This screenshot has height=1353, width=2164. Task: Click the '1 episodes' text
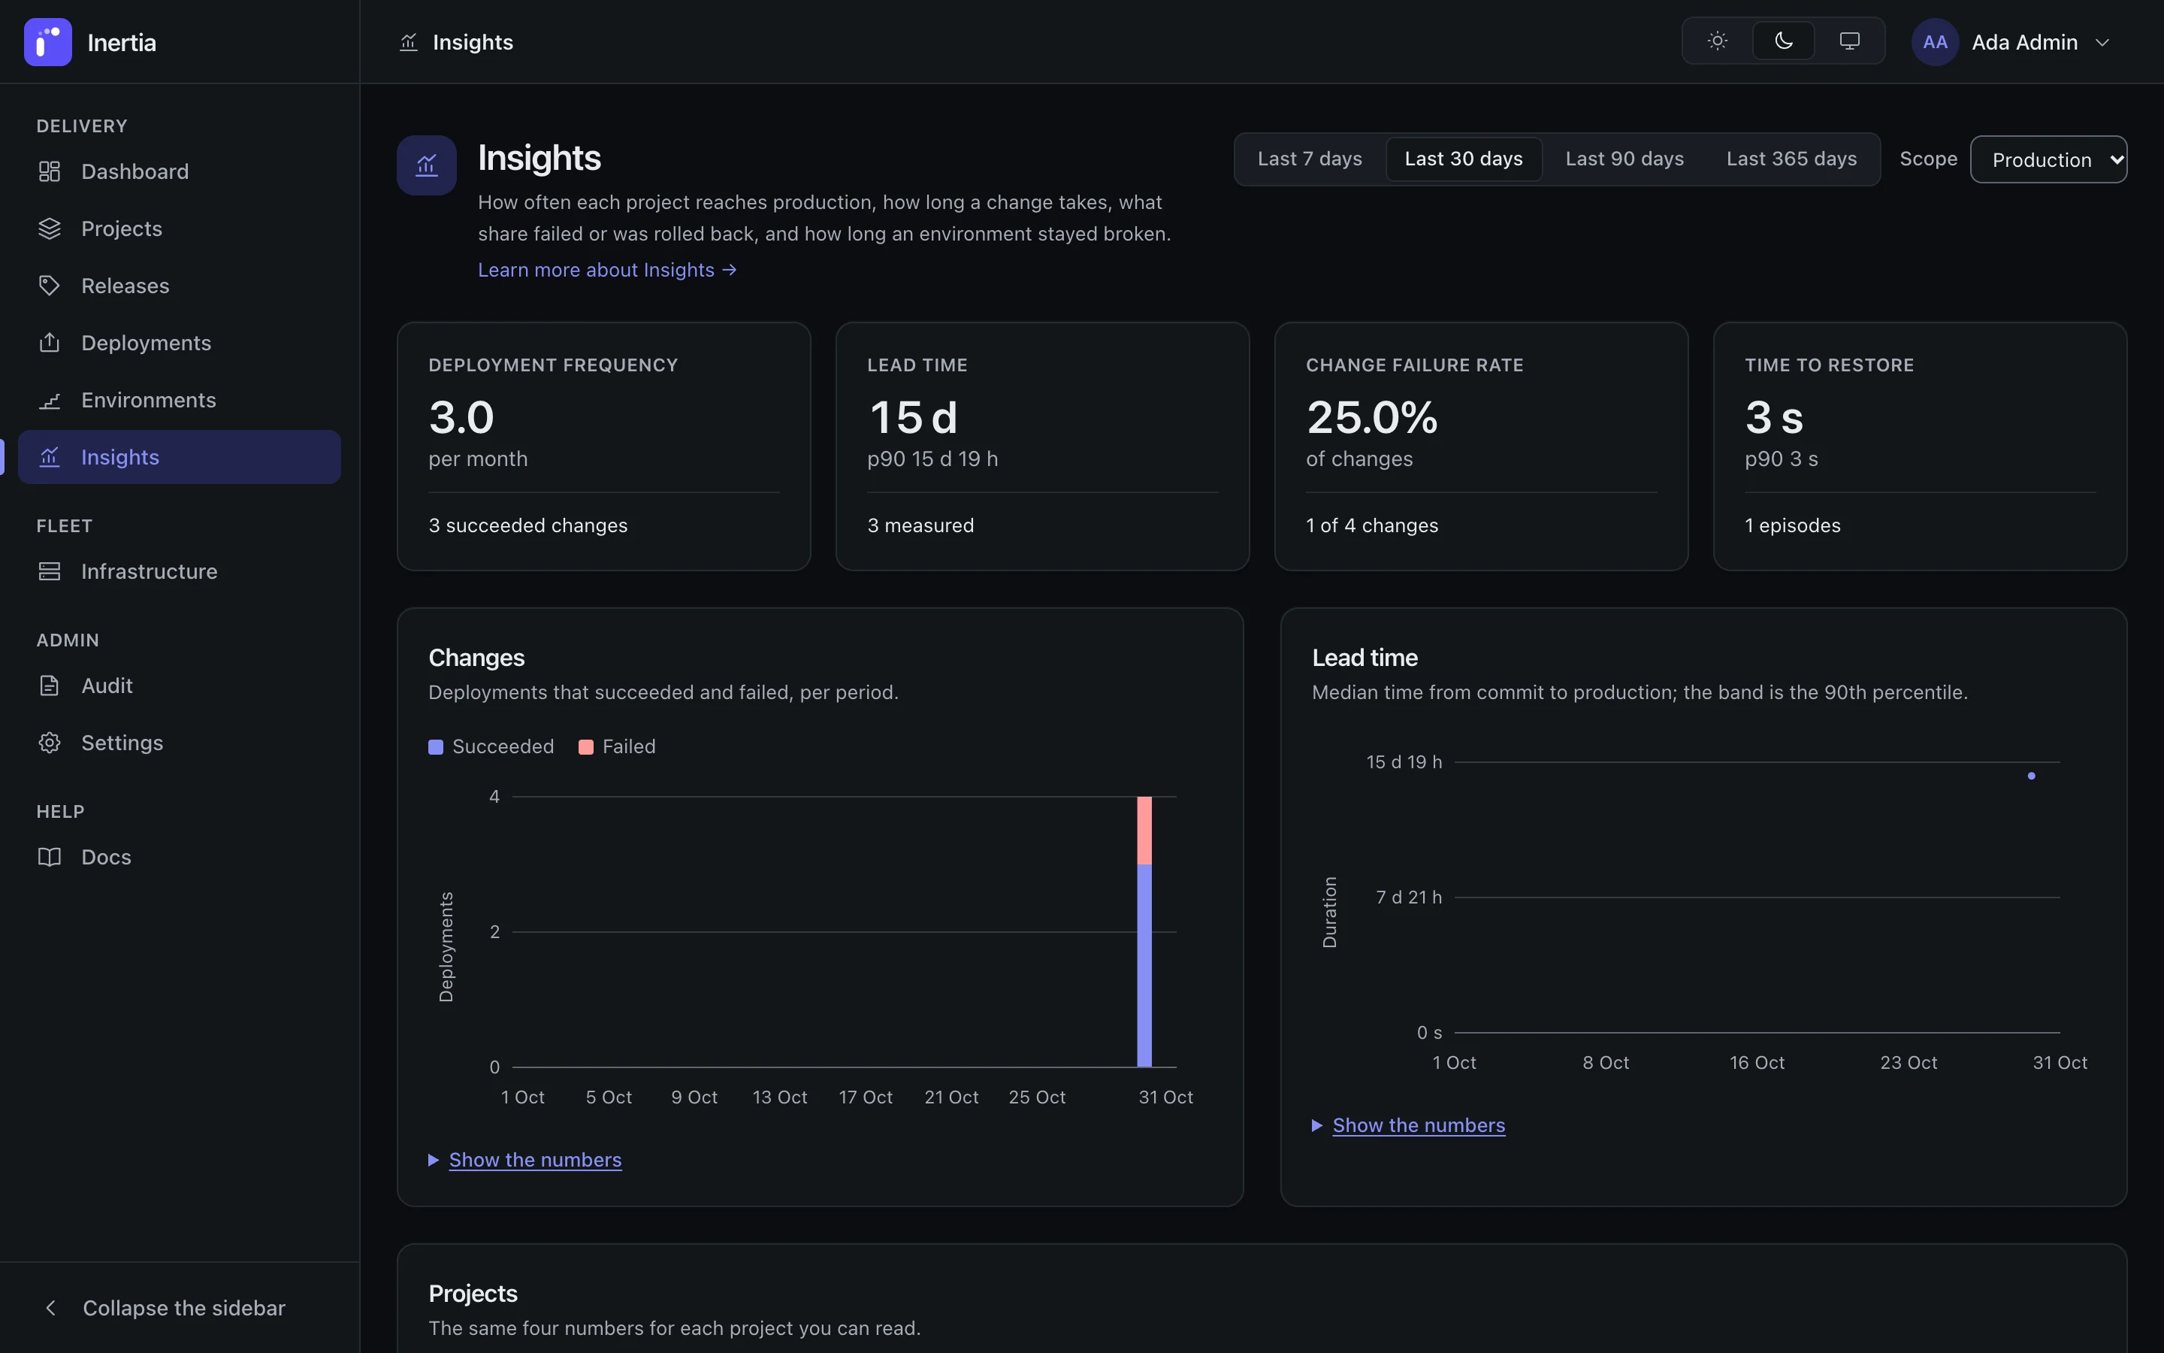click(x=1792, y=525)
